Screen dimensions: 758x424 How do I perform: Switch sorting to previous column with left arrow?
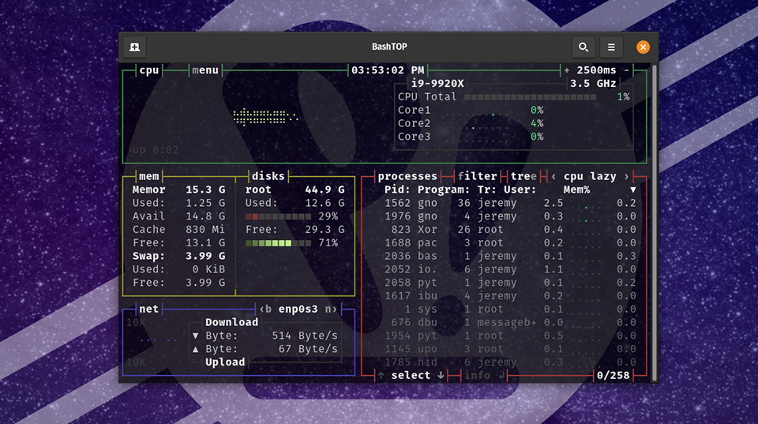click(553, 176)
